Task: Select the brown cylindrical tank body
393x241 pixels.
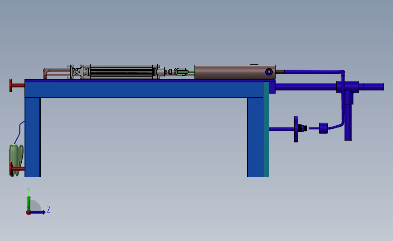Action: pos(235,72)
